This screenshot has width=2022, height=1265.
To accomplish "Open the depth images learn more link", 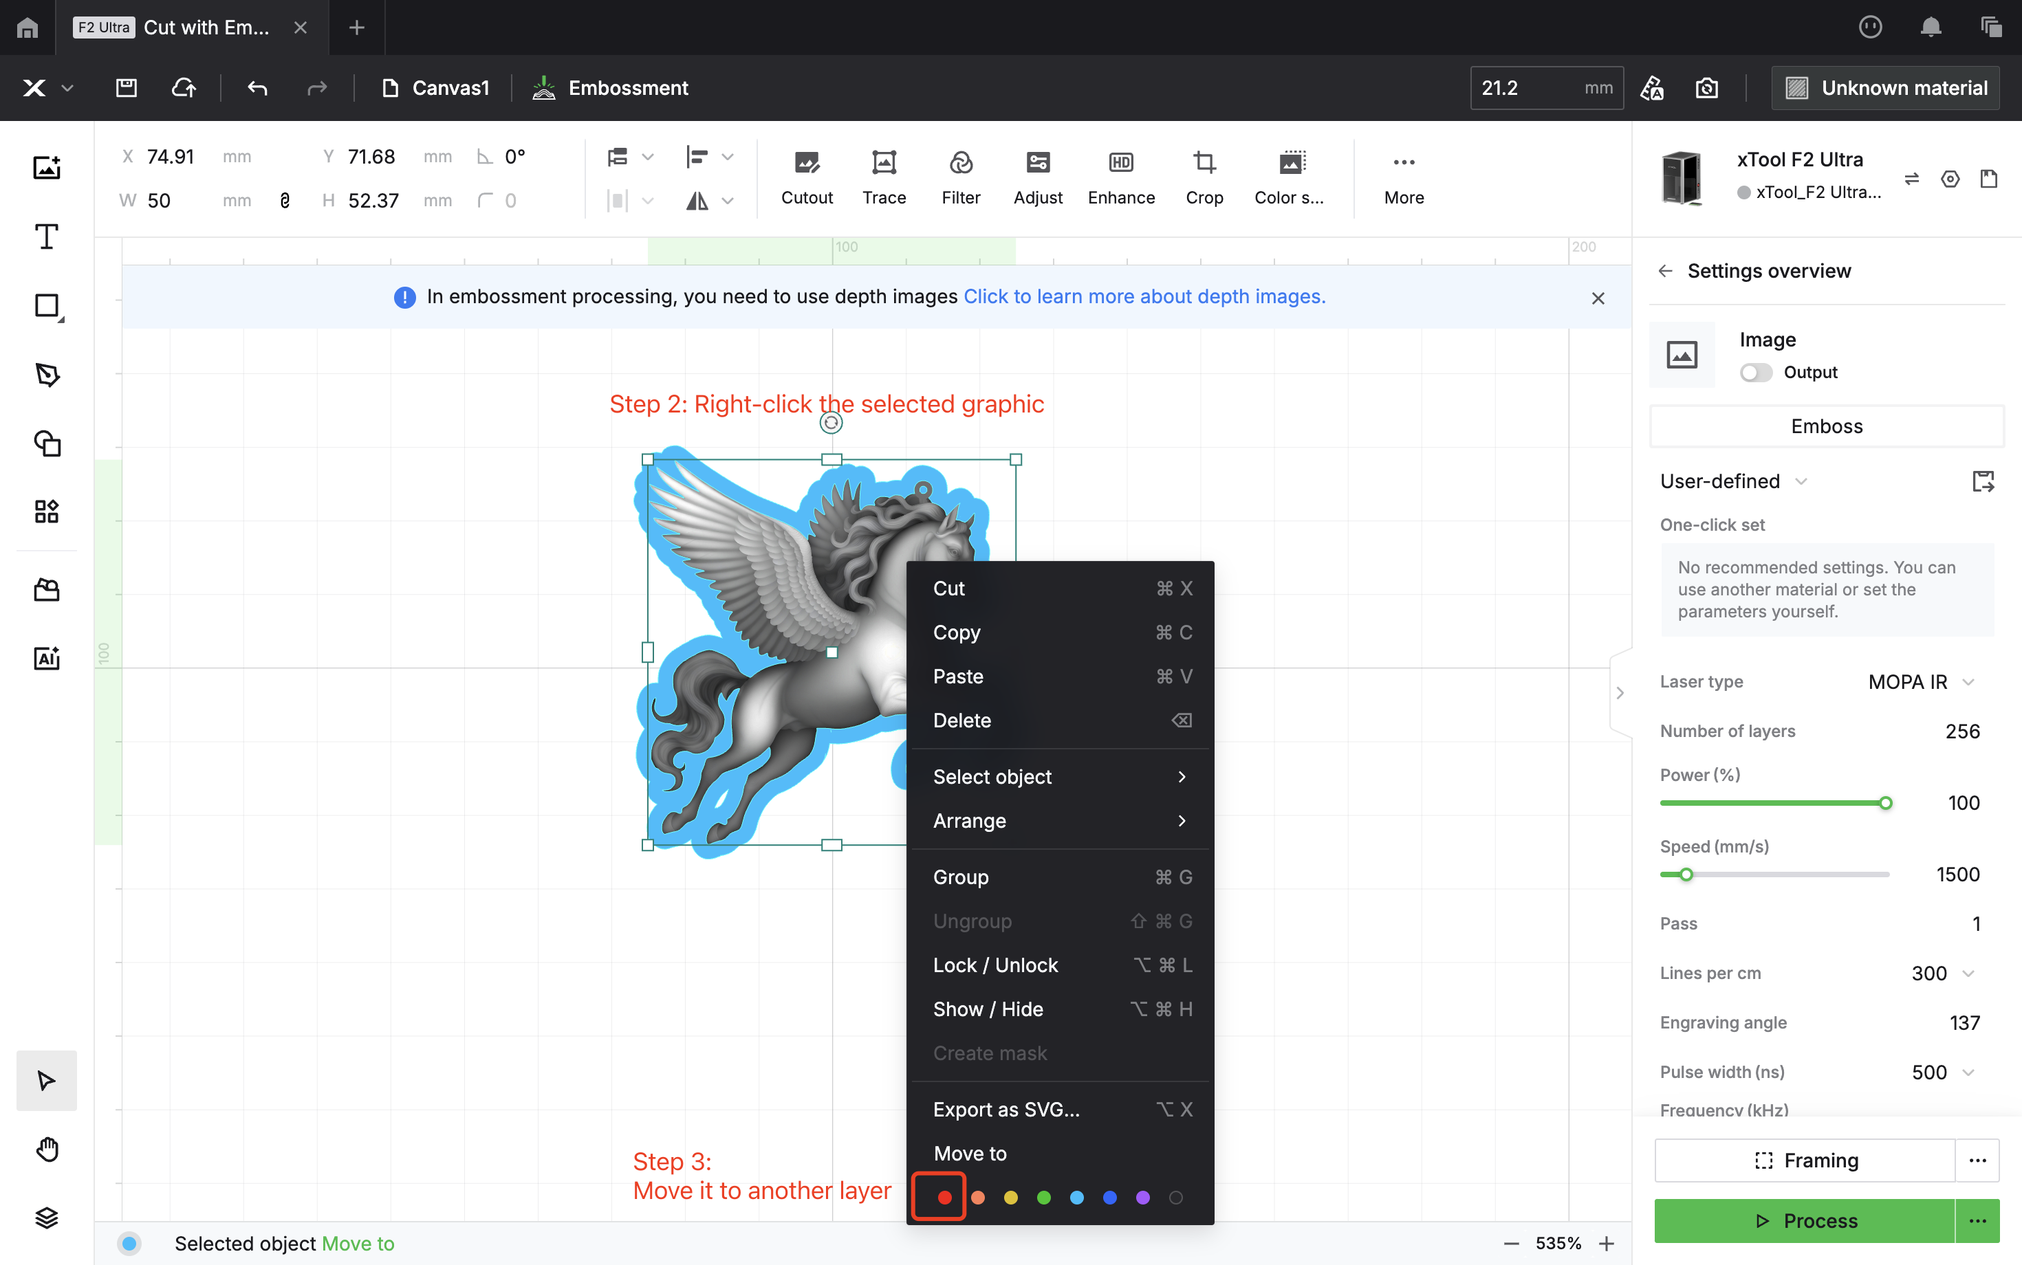I will click(1144, 297).
